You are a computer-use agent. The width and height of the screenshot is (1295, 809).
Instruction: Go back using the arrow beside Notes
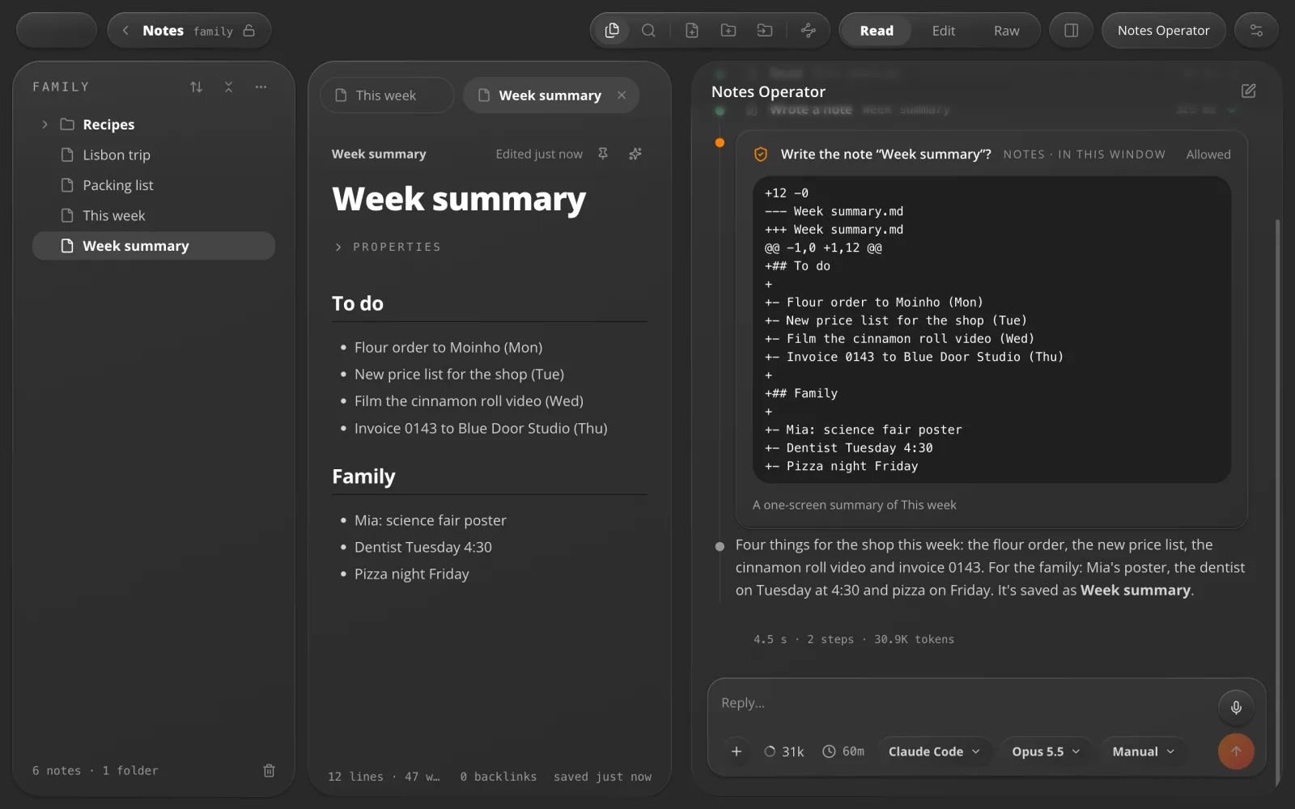tap(125, 31)
